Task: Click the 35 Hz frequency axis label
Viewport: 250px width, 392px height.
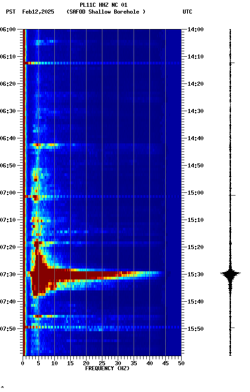Action: coord(134,363)
